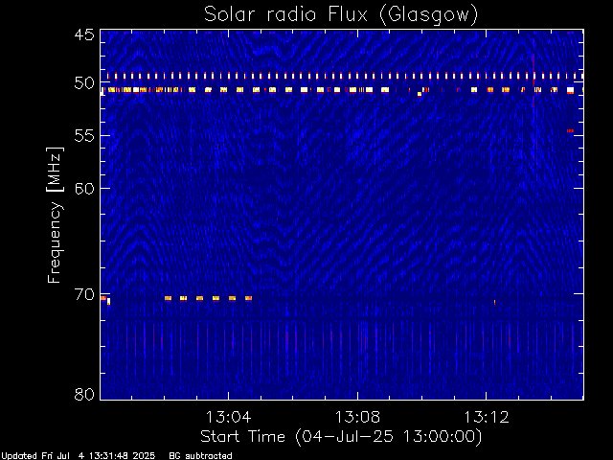This screenshot has width=613, height=460.
Task: Click the "Updated Fri Jul 4 13:31:48 2025" timestamp
Action: point(79,456)
